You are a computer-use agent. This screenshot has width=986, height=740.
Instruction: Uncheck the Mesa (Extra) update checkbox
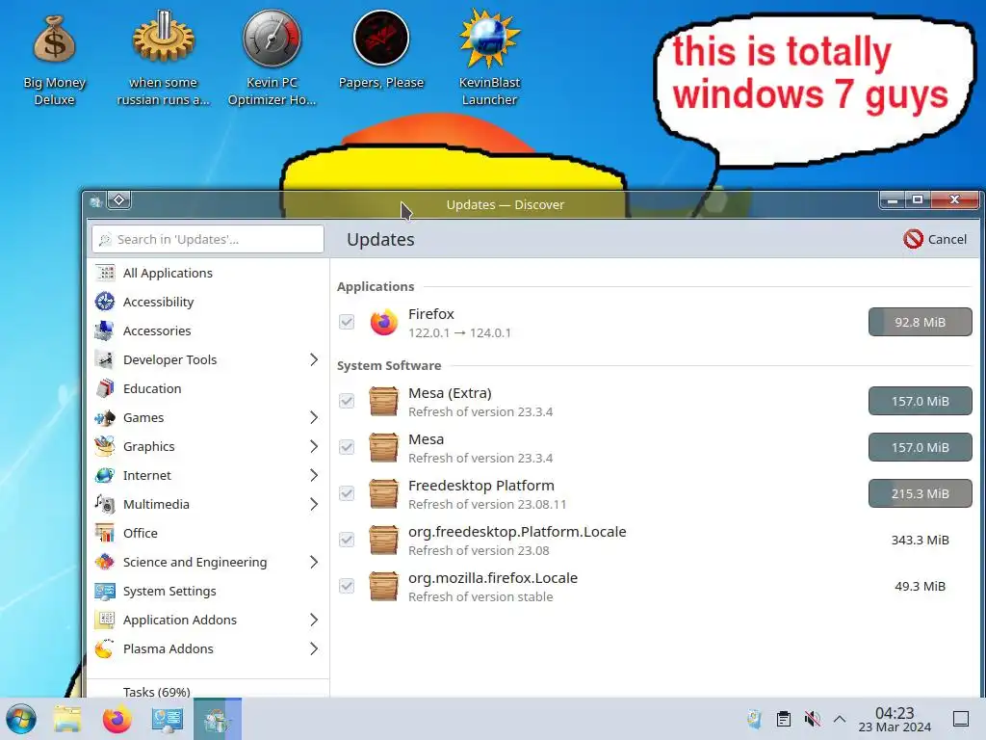point(347,402)
